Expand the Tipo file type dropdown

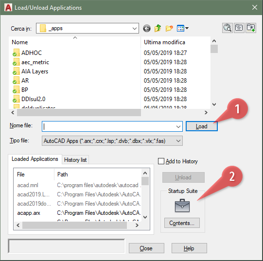pos(178,141)
